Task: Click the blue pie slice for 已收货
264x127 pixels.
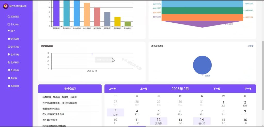Action: (x=202, y=65)
